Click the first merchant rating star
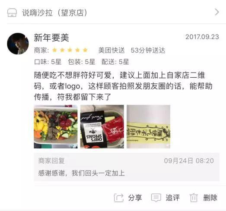The image size is (226, 211). [54, 50]
